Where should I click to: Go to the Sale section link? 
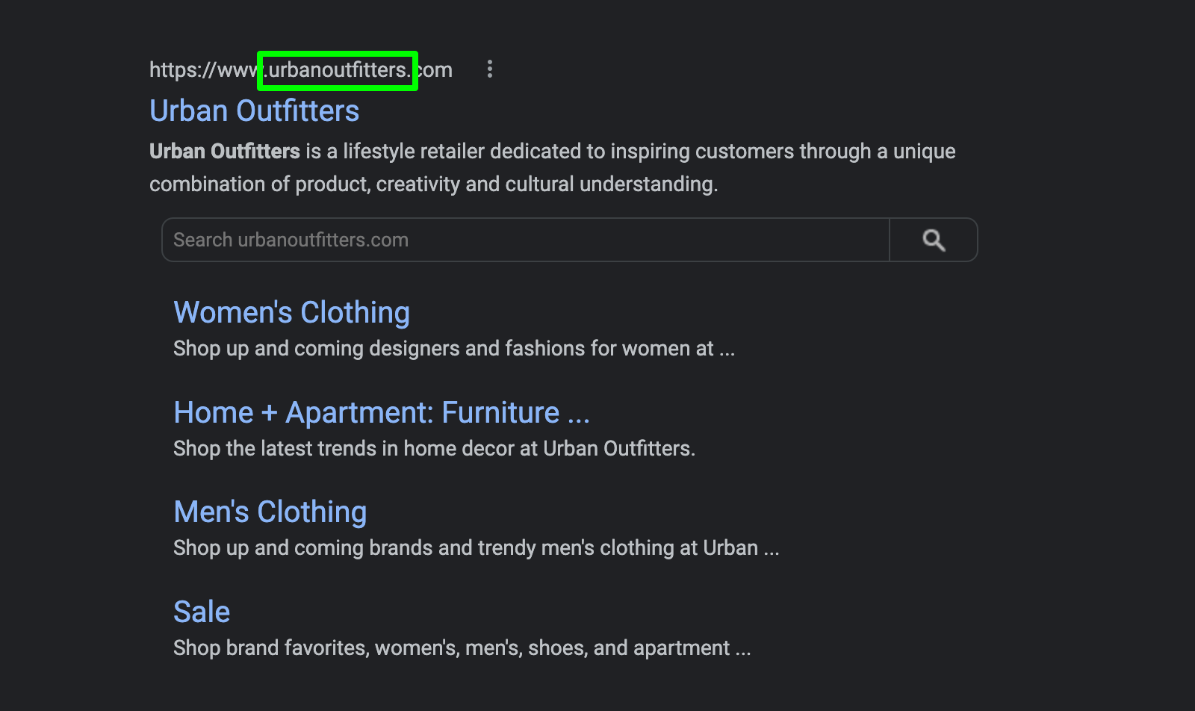(x=201, y=611)
